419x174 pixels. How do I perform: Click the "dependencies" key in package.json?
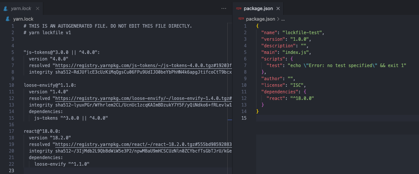click(x=280, y=92)
